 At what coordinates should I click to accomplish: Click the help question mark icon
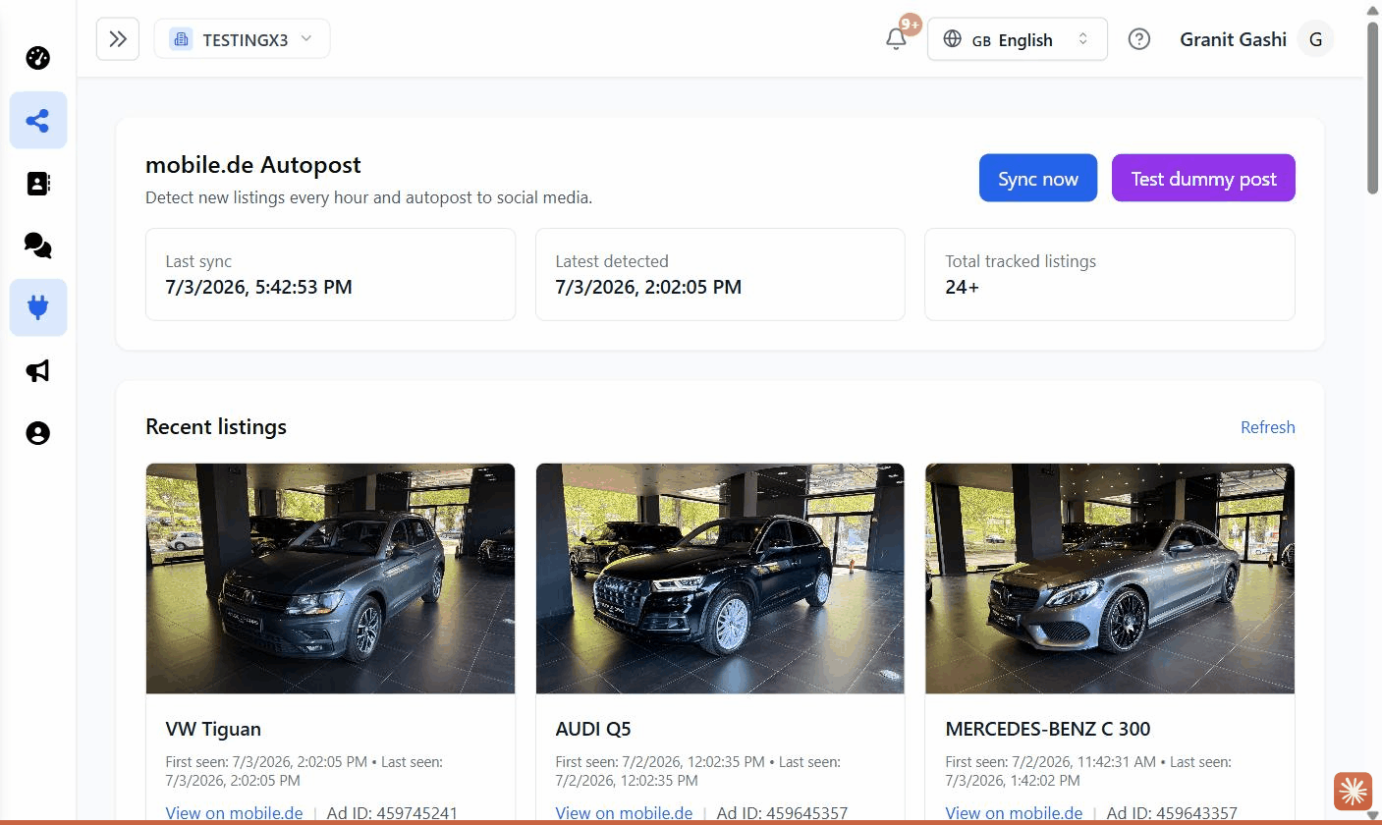tap(1138, 39)
